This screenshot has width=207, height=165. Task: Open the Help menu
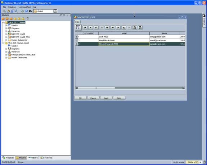[x=34, y=7]
